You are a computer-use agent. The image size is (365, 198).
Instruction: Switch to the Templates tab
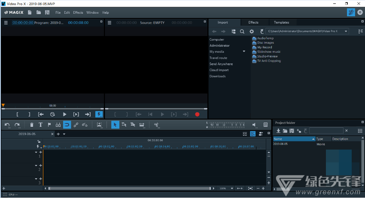pyautogui.click(x=281, y=22)
